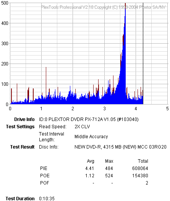
Task: Click the Max column header
Action: point(109,161)
